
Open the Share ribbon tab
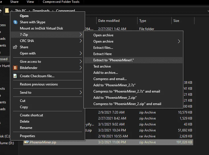(15, 2)
